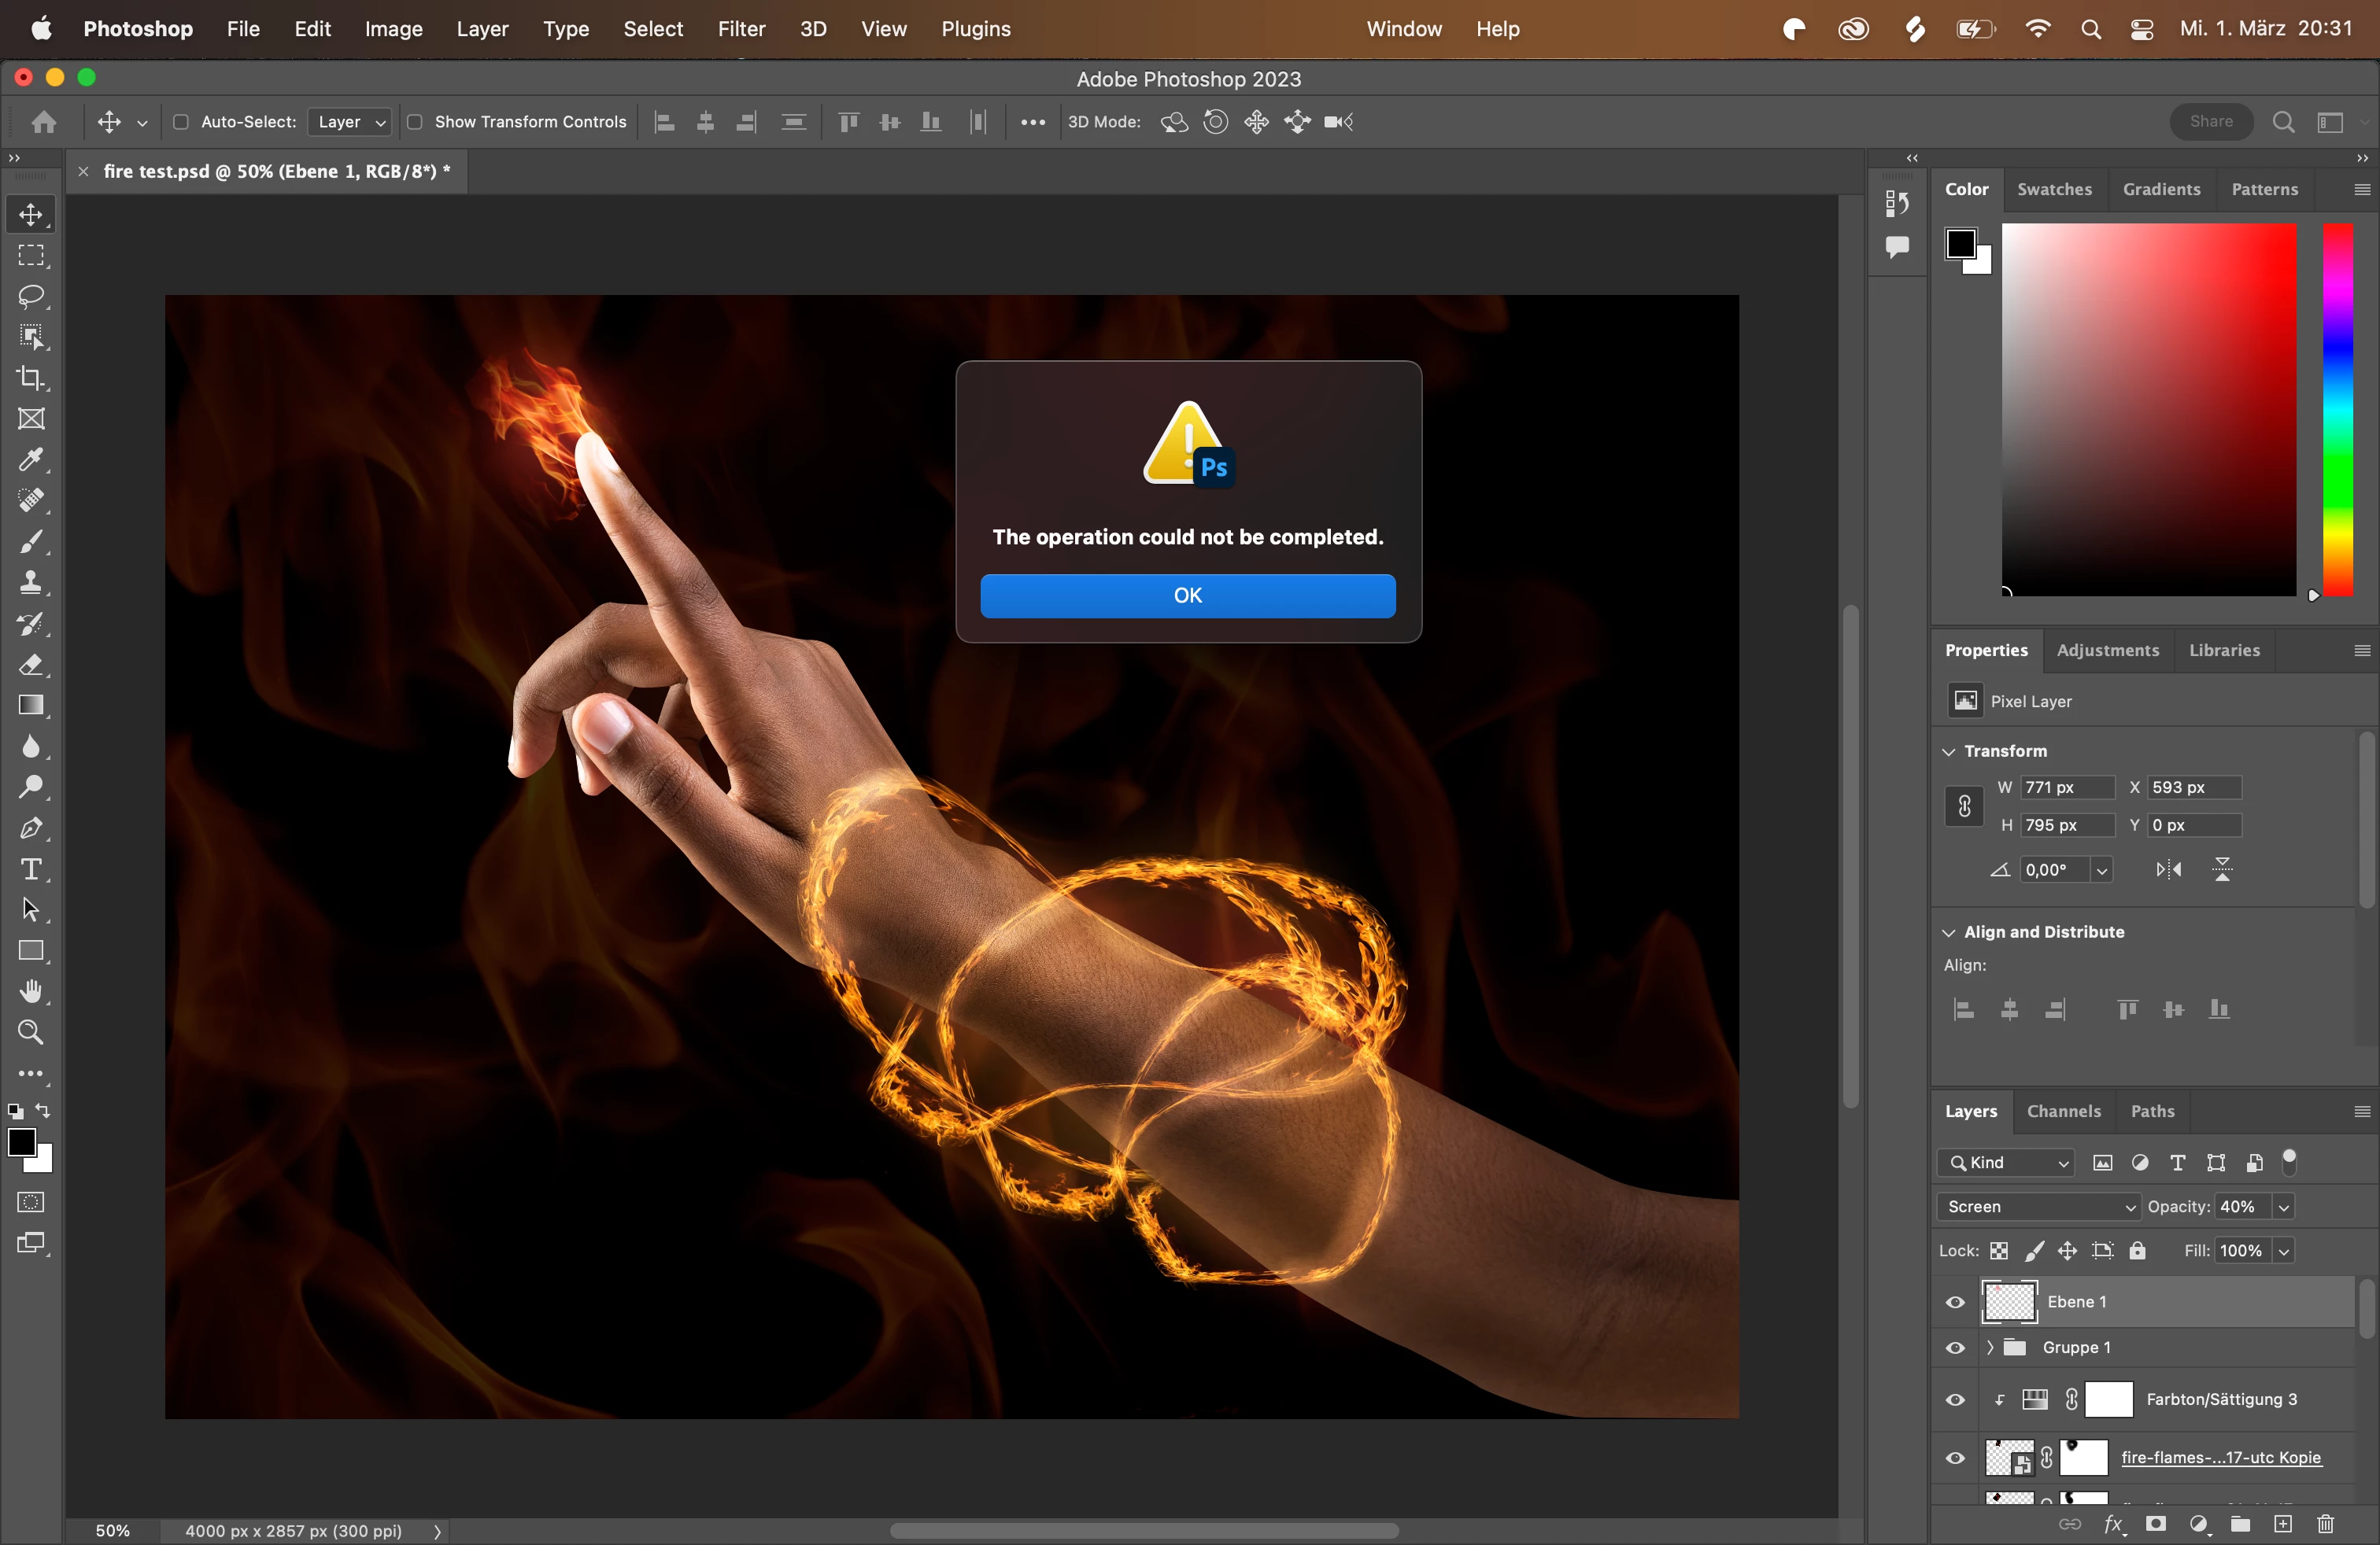Select the Zoom tool
2380x1545 pixels.
(x=31, y=1032)
